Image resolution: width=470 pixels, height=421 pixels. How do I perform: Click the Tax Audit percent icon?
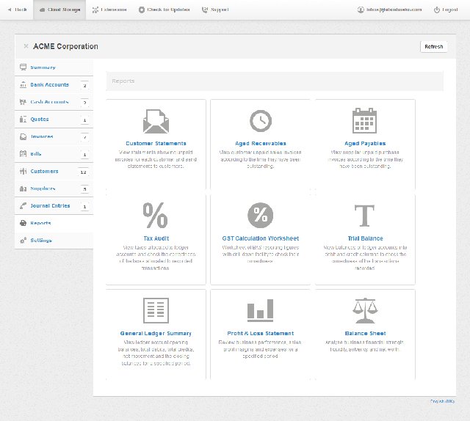pyautogui.click(x=155, y=215)
